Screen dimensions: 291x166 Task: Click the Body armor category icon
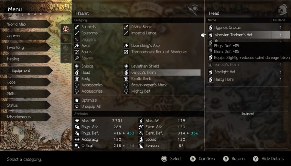(77, 79)
